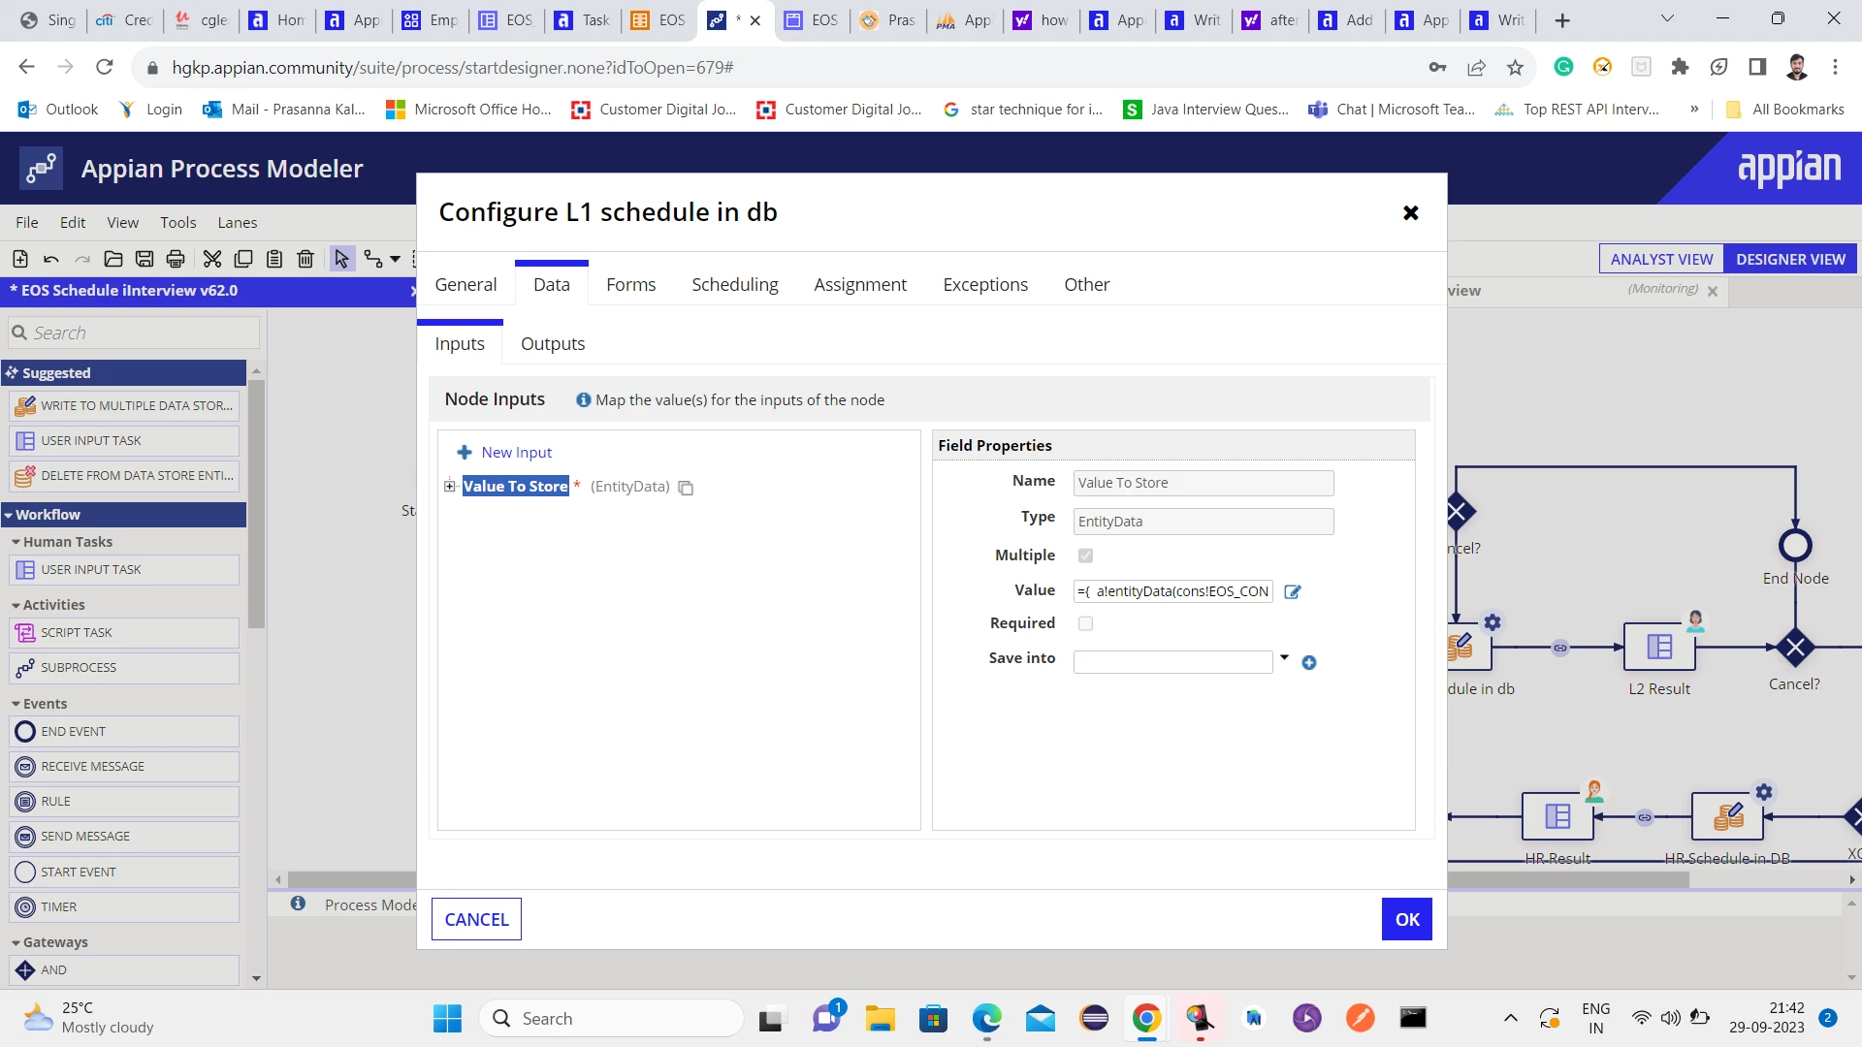Click the blue plus icon beside Save into

coord(1309,663)
